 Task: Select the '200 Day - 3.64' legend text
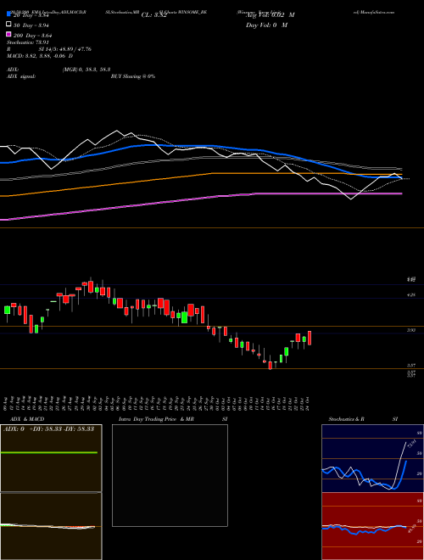33,35
